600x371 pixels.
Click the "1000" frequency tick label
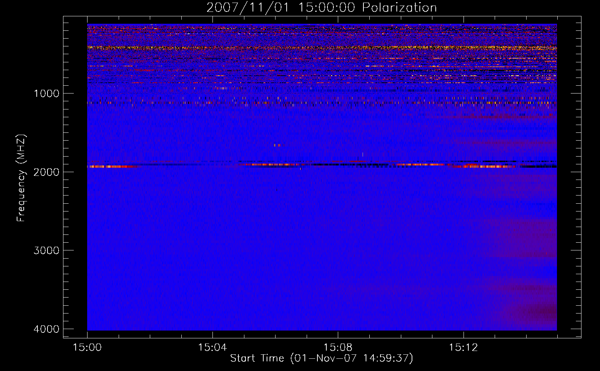46,93
